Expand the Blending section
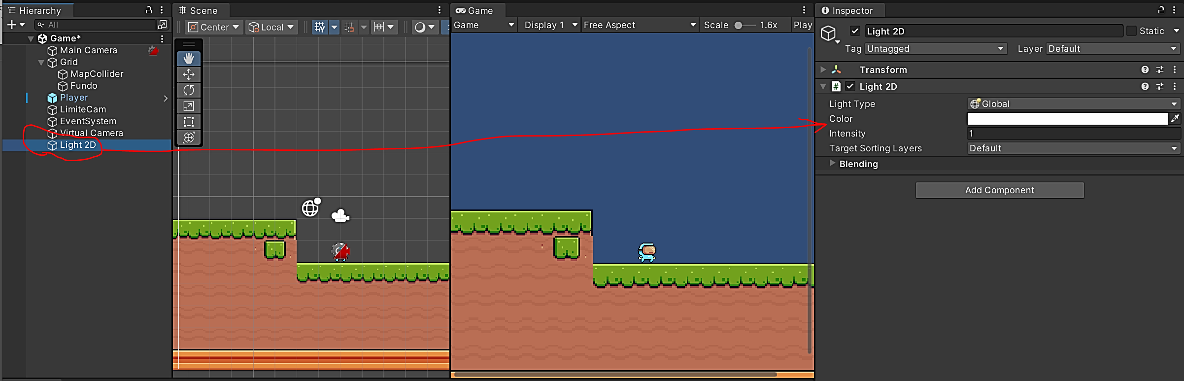1184x381 pixels. coord(833,163)
